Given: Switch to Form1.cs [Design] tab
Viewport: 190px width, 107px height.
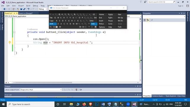Looking at the screenshot, I should (26, 13).
